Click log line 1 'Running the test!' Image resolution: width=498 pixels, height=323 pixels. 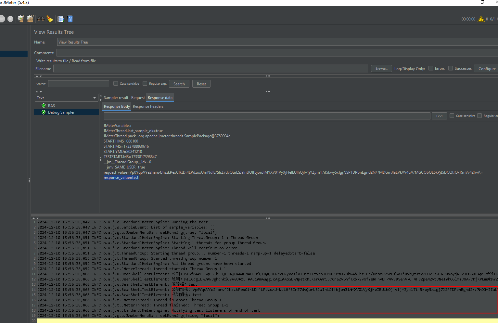(x=124, y=222)
